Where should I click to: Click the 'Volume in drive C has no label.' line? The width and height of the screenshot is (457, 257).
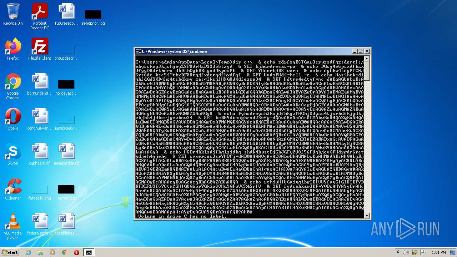tap(182, 216)
